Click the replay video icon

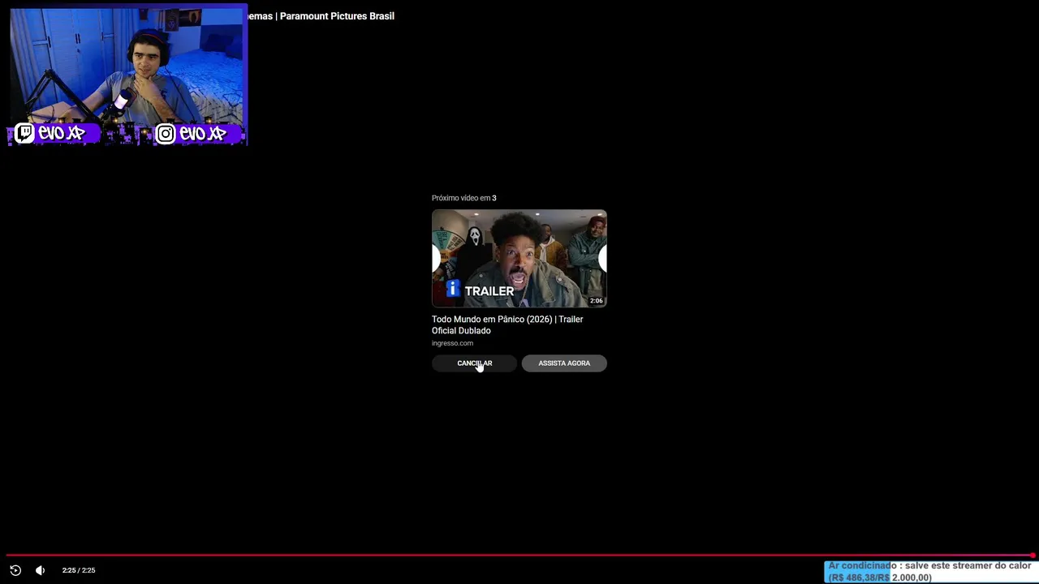pyautogui.click(x=15, y=570)
